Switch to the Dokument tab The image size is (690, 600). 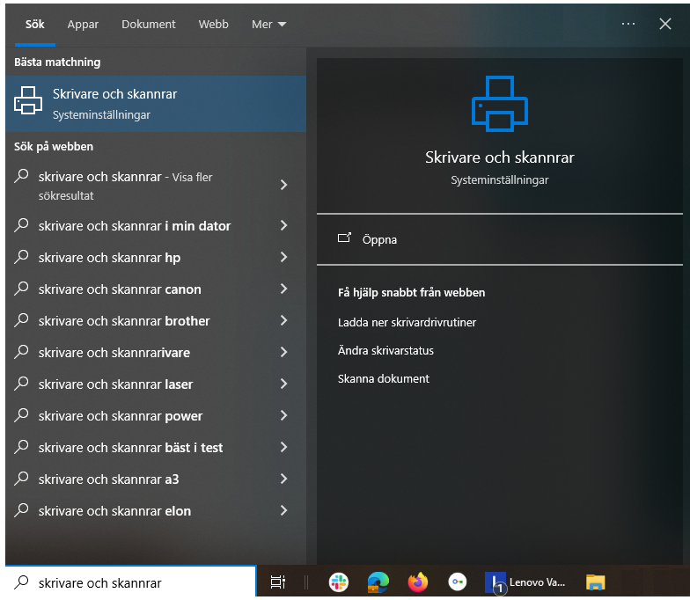tap(149, 25)
